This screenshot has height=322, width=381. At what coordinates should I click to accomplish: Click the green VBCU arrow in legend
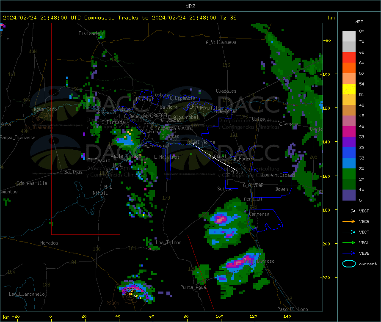click(349, 242)
